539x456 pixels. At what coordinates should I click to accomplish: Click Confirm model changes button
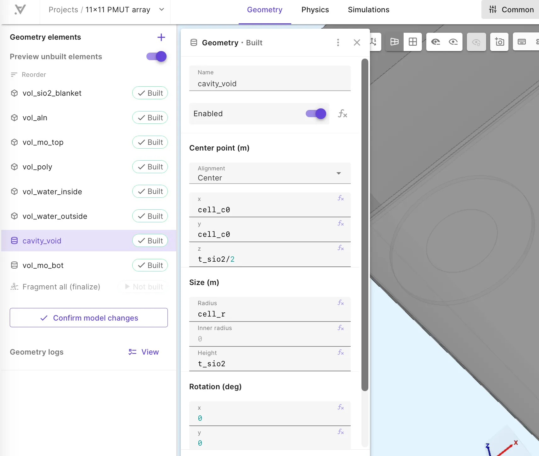tap(89, 318)
